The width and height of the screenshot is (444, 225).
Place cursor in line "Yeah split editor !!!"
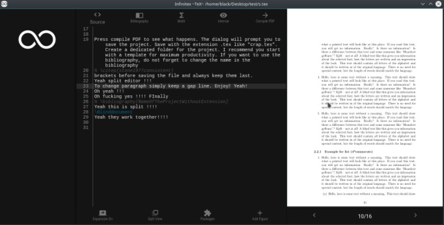click(123, 81)
